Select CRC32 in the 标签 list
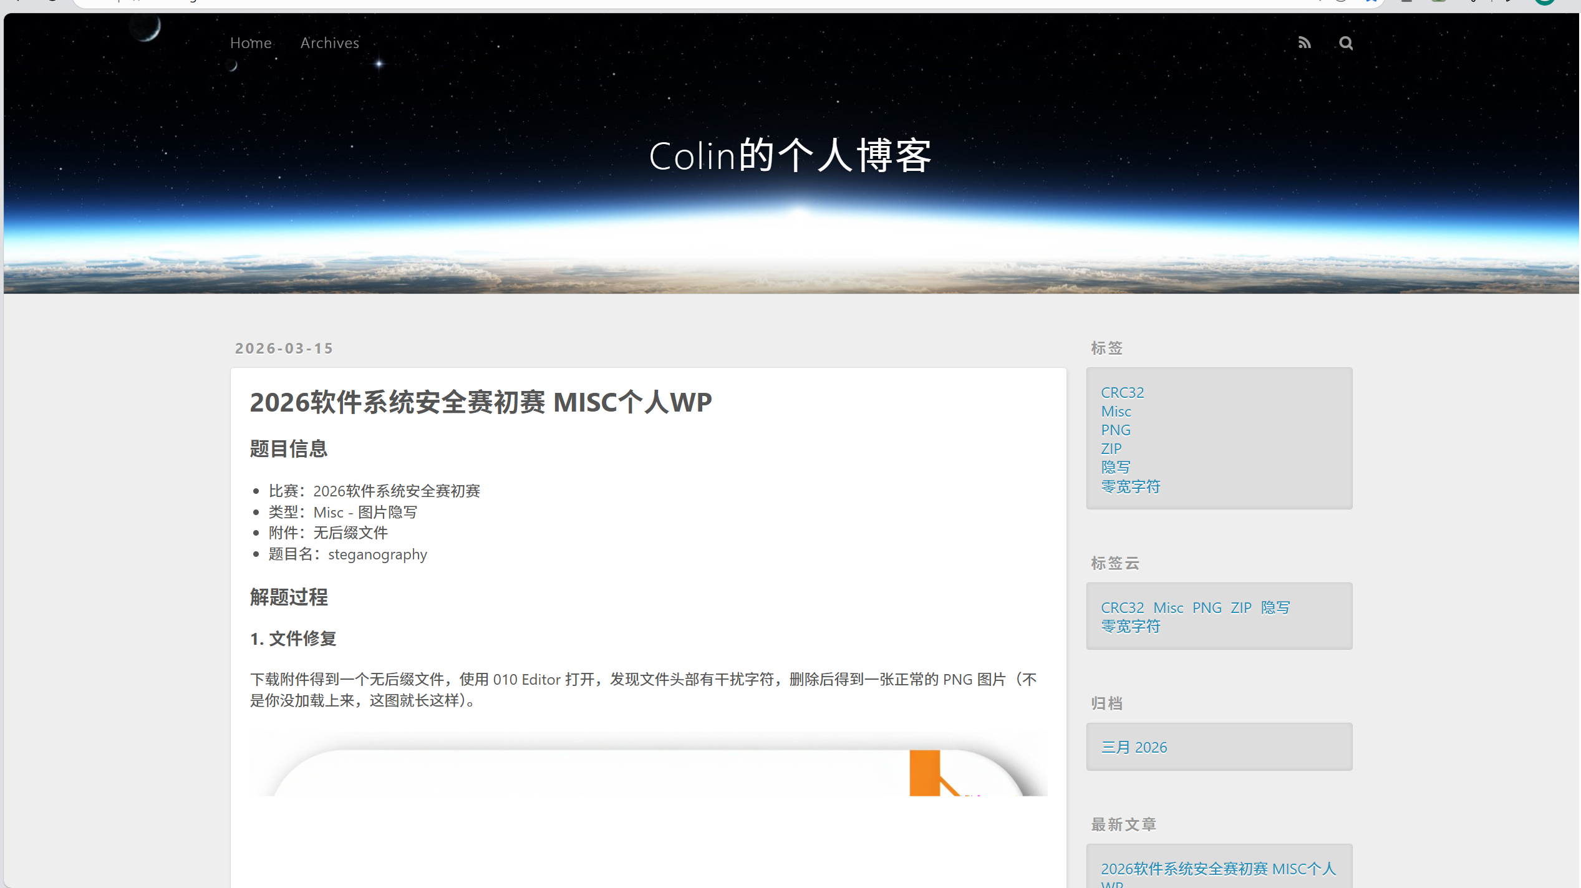The image size is (1581, 888). [x=1122, y=393]
